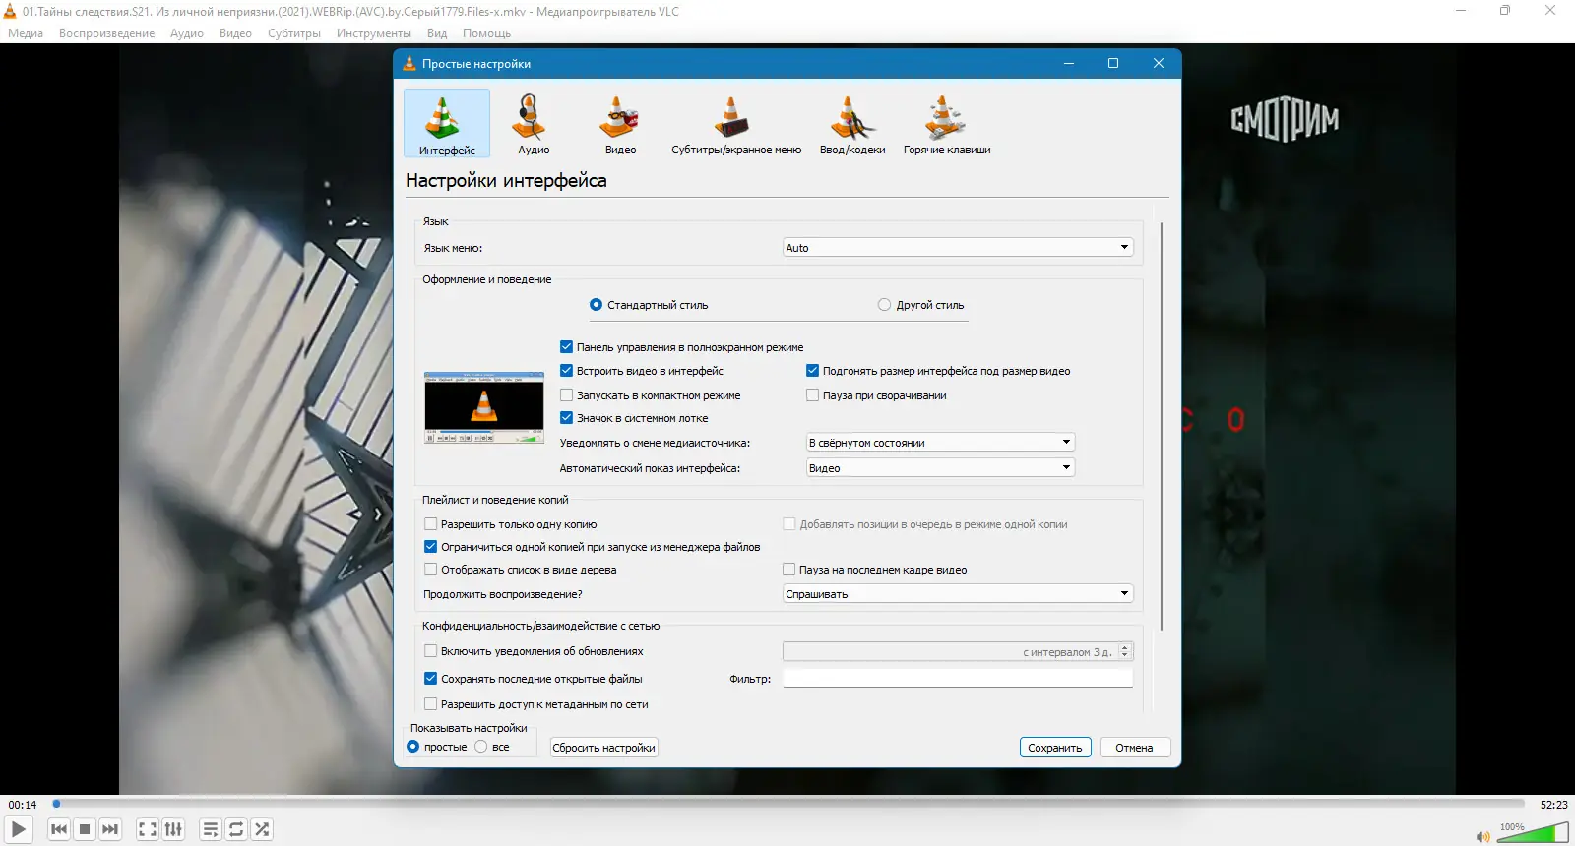Click the Сбросить настройки button
Screen dimensions: 1575x846
(x=603, y=748)
